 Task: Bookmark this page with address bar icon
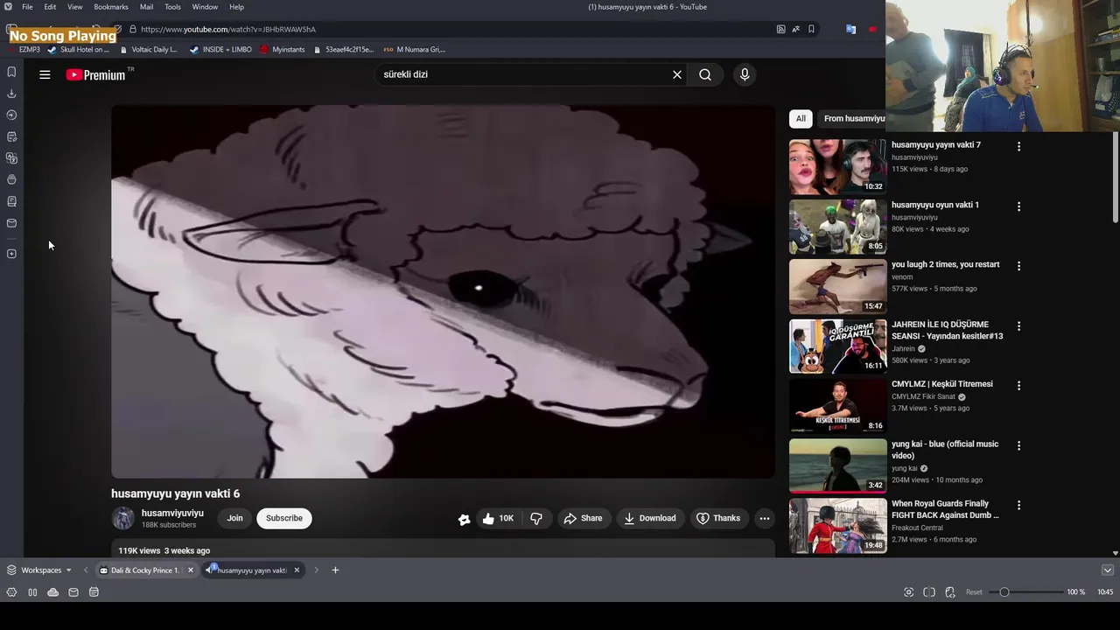point(811,29)
